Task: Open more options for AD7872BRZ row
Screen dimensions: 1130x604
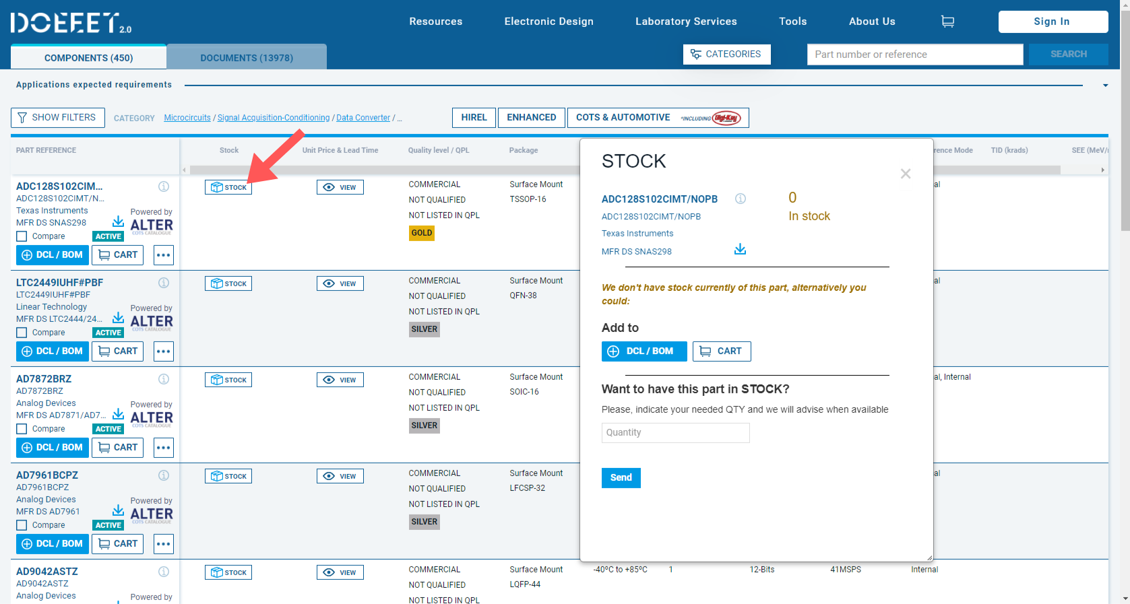Action: point(164,448)
